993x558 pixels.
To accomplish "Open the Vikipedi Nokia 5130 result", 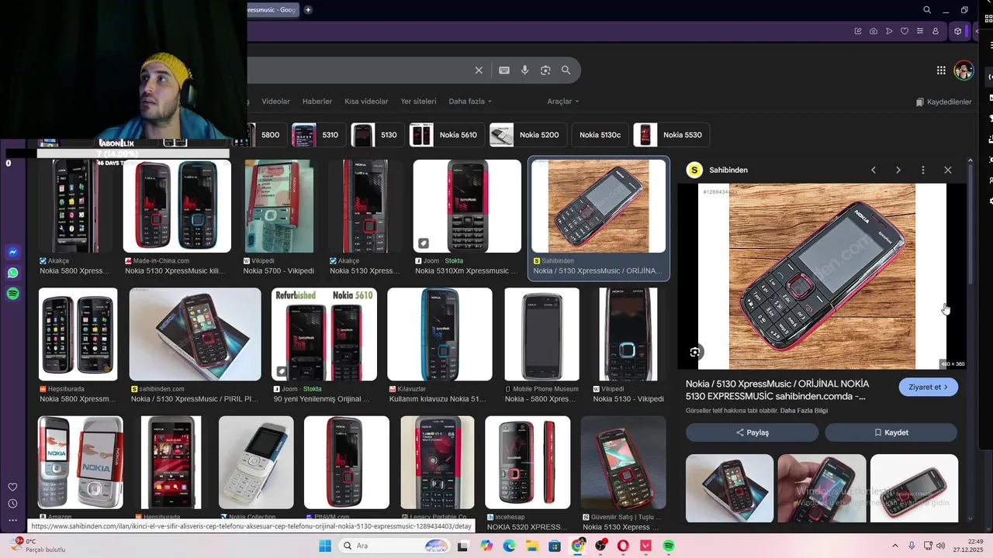I will 628,346.
